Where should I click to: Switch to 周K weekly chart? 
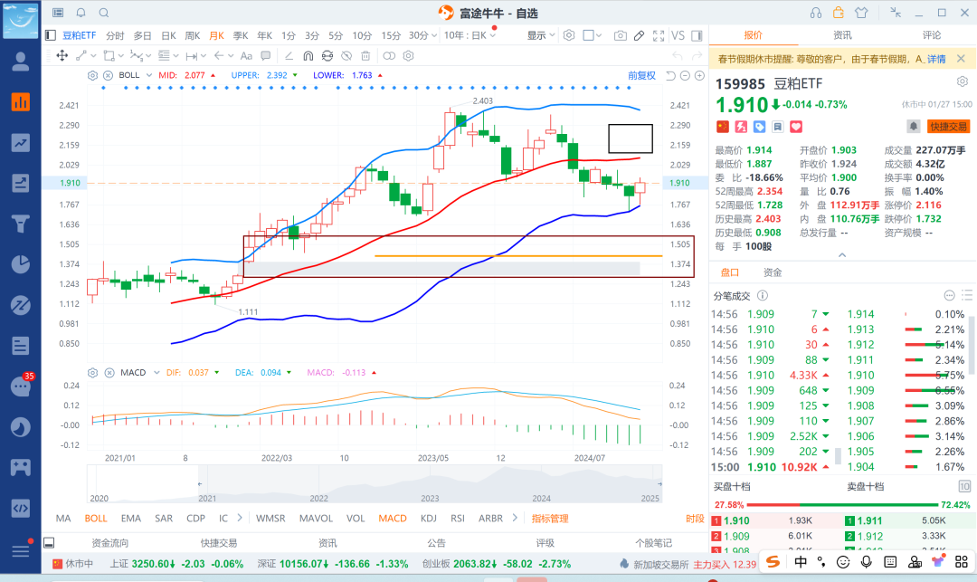[193, 35]
